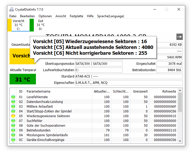Click the Schlecht... column header
192x155 pixels.
coord(121,91)
